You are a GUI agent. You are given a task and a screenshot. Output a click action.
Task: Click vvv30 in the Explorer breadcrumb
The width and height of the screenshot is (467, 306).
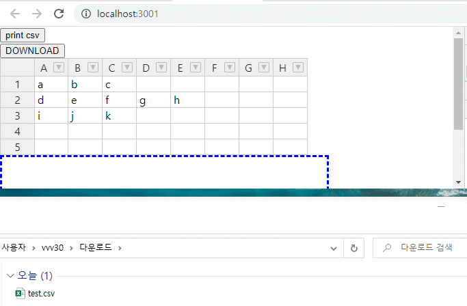tap(53, 248)
